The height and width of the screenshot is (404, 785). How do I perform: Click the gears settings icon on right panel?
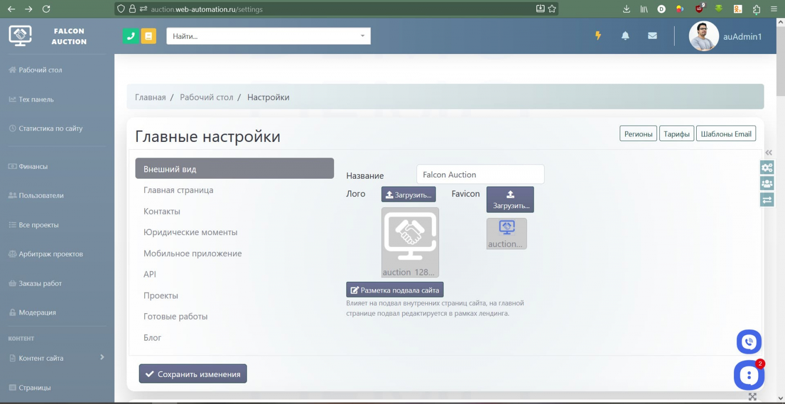pyautogui.click(x=767, y=167)
